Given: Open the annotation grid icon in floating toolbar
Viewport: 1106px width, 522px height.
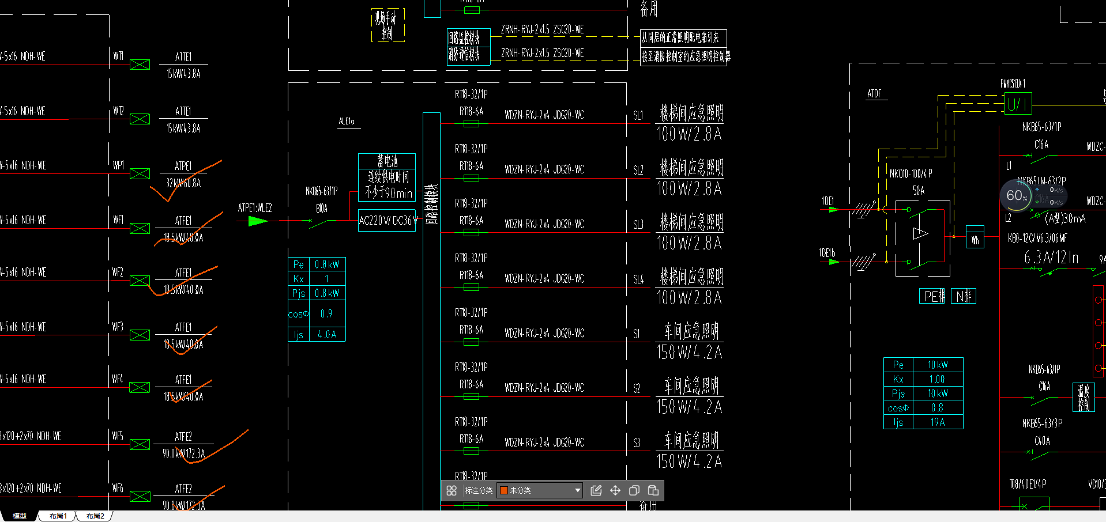Looking at the screenshot, I should coord(452,490).
